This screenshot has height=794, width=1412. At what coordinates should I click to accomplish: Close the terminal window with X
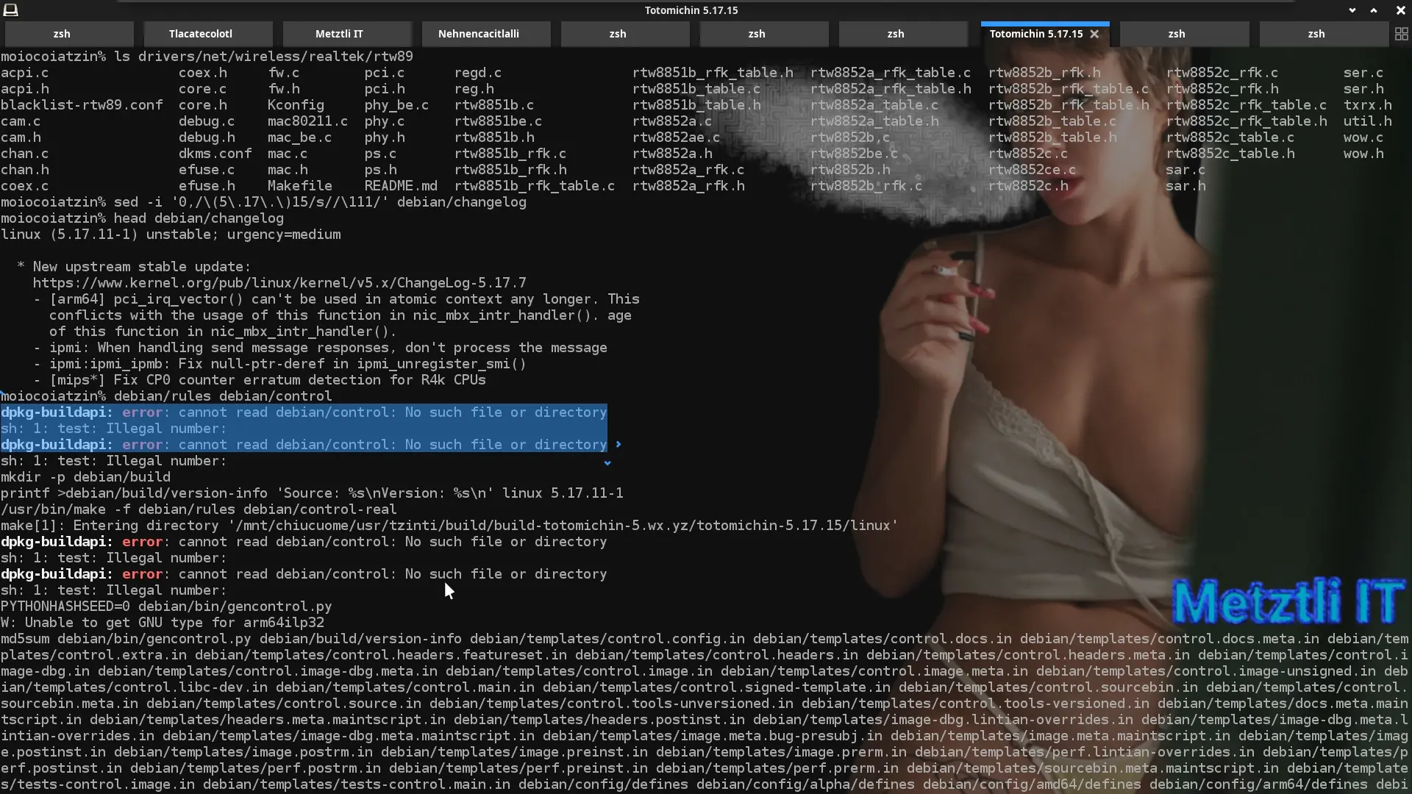tap(1400, 10)
